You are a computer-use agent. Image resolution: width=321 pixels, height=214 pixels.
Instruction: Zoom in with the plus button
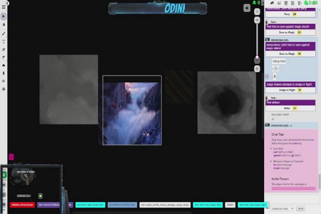pyautogui.click(x=257, y=20)
